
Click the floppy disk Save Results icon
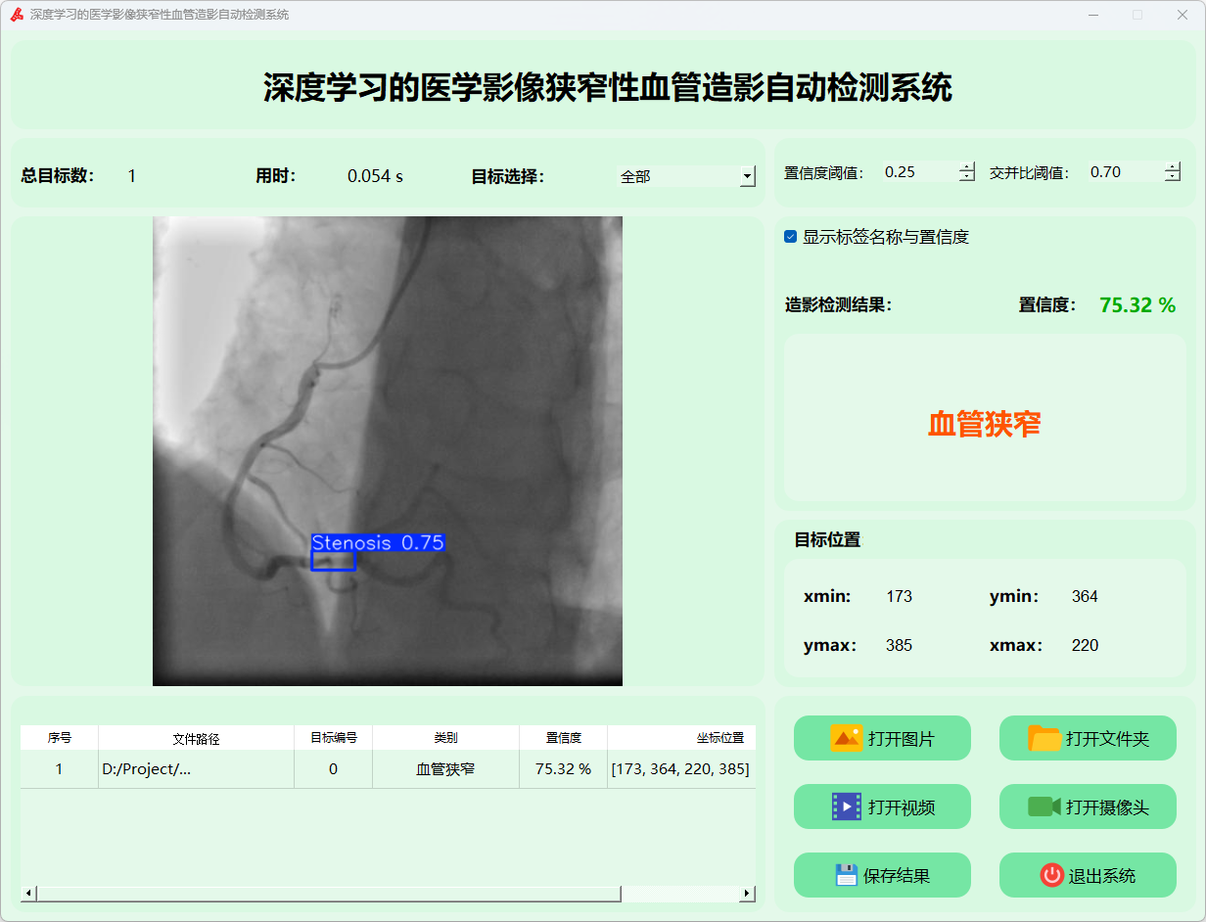[x=846, y=875]
